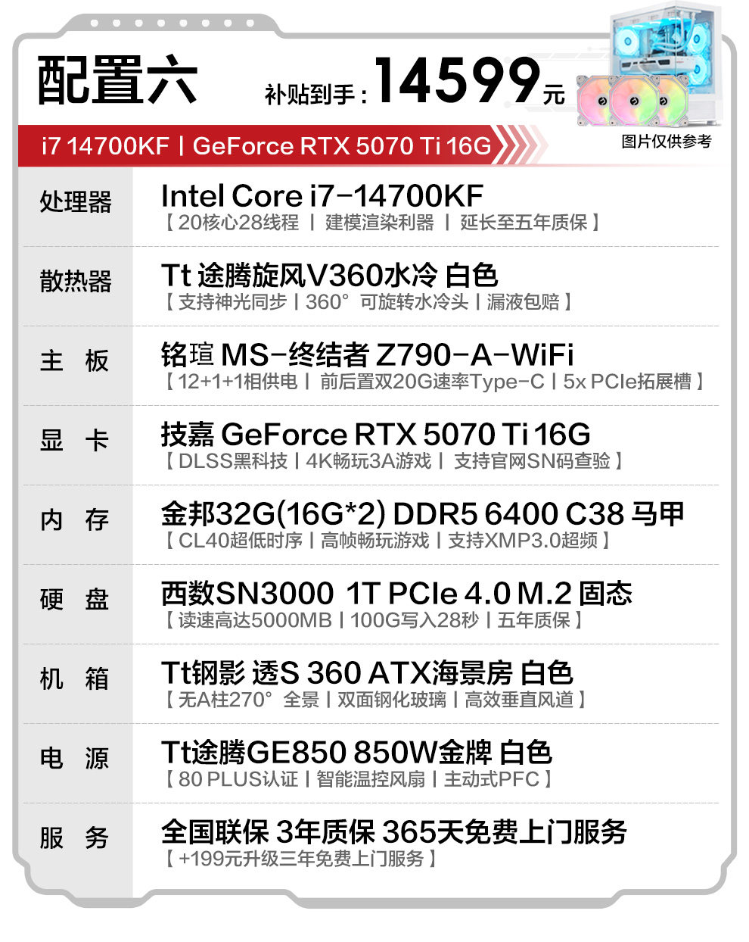
Task: Click DLSS黑科技 description line
Action: (393, 461)
